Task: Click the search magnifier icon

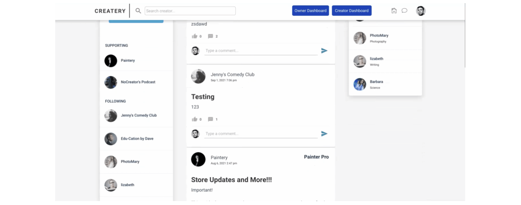Action: pos(138,11)
